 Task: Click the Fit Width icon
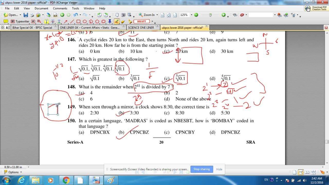pos(175,15)
